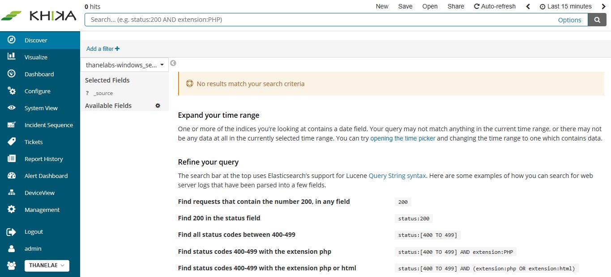
Task: Click the System View eye icon
Action: click(x=12, y=108)
